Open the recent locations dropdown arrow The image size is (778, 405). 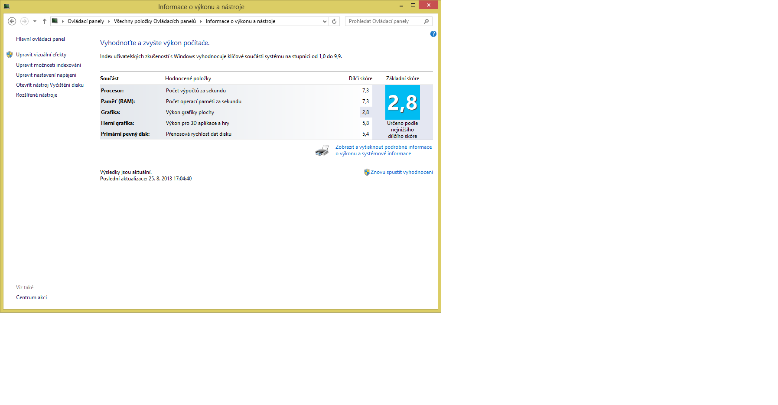pos(35,21)
